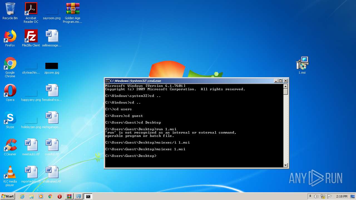Image resolution: width=356 pixels, height=200 pixels.
Task: Open the 2:18 PM clock
Action: pyautogui.click(x=342, y=196)
